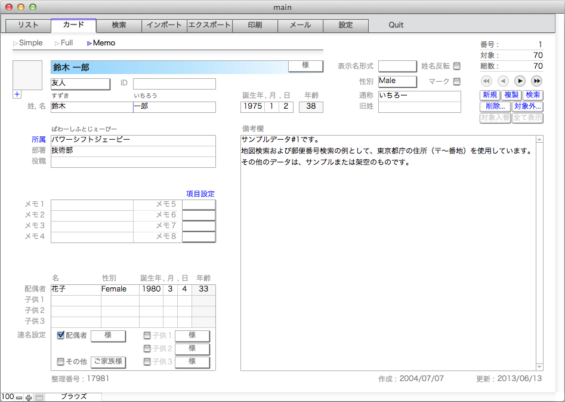Check the マーク checkbox
Screen dimensions: 565x402
[457, 81]
